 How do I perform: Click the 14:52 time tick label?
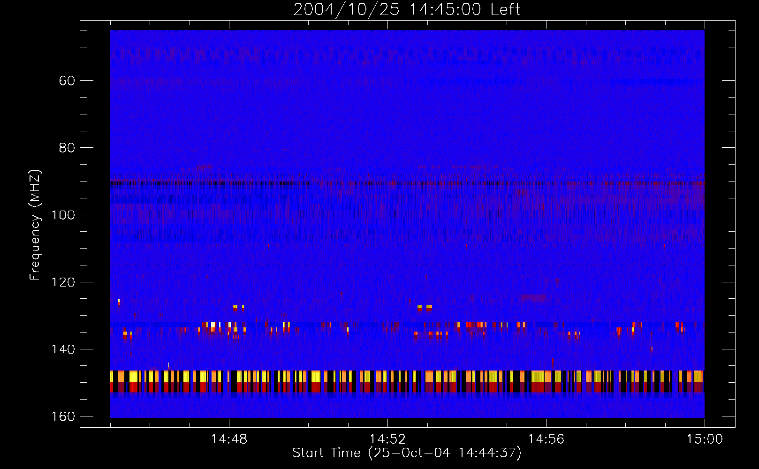(x=387, y=439)
